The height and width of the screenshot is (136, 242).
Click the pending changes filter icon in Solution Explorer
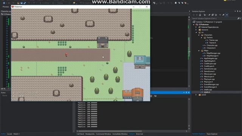coord(205,15)
